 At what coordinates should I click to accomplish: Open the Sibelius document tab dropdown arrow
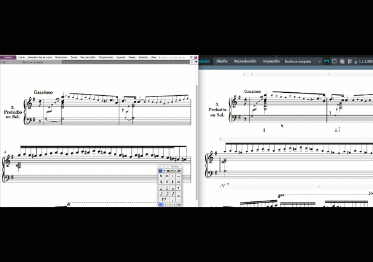click(196, 62)
